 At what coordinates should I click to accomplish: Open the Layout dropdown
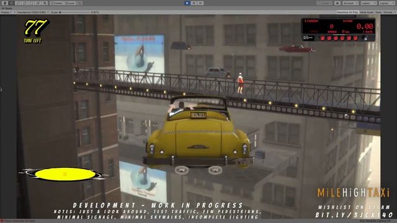point(387,3)
